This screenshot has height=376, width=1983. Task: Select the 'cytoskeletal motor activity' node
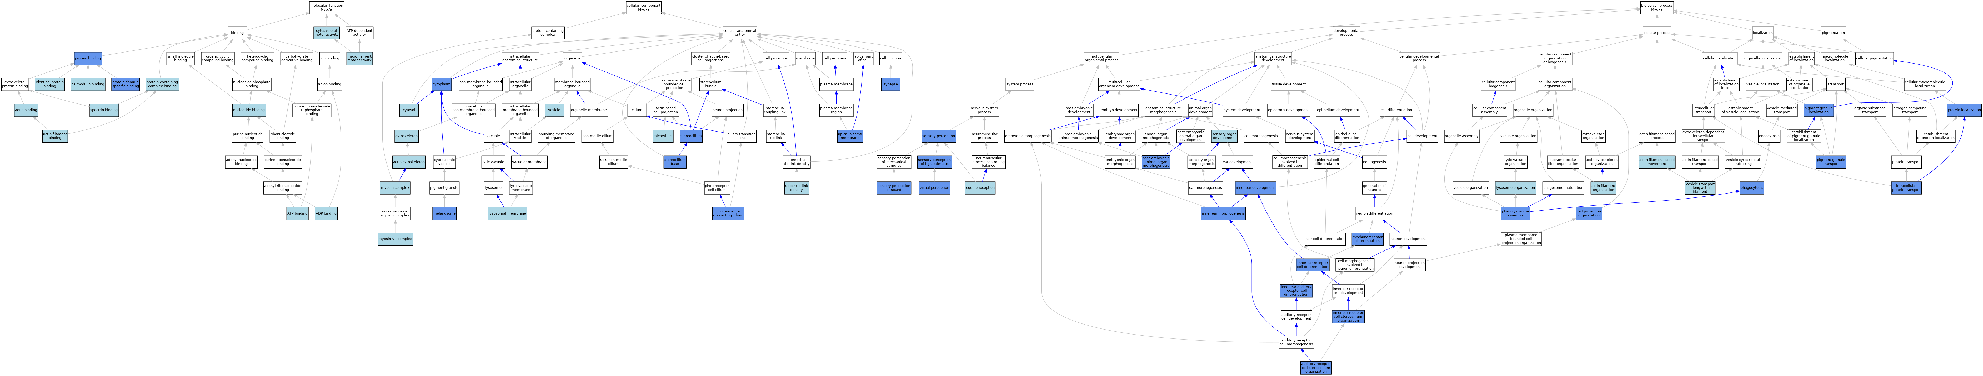tap(326, 33)
